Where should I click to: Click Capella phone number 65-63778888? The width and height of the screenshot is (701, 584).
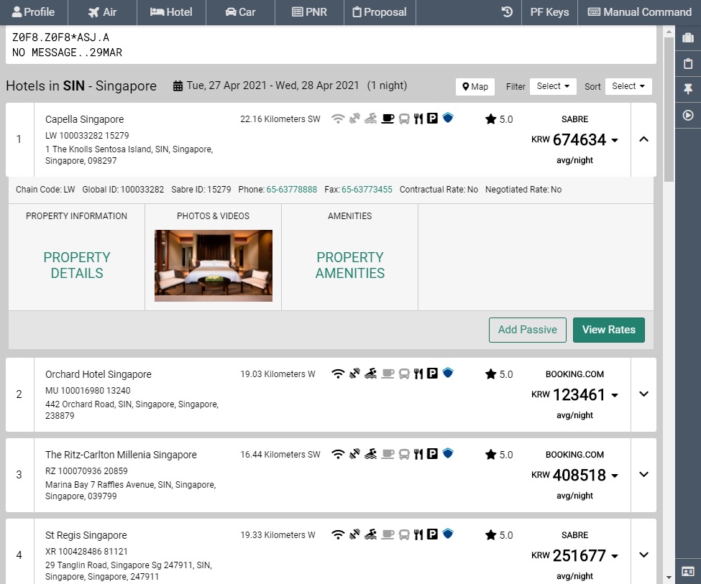coord(291,190)
